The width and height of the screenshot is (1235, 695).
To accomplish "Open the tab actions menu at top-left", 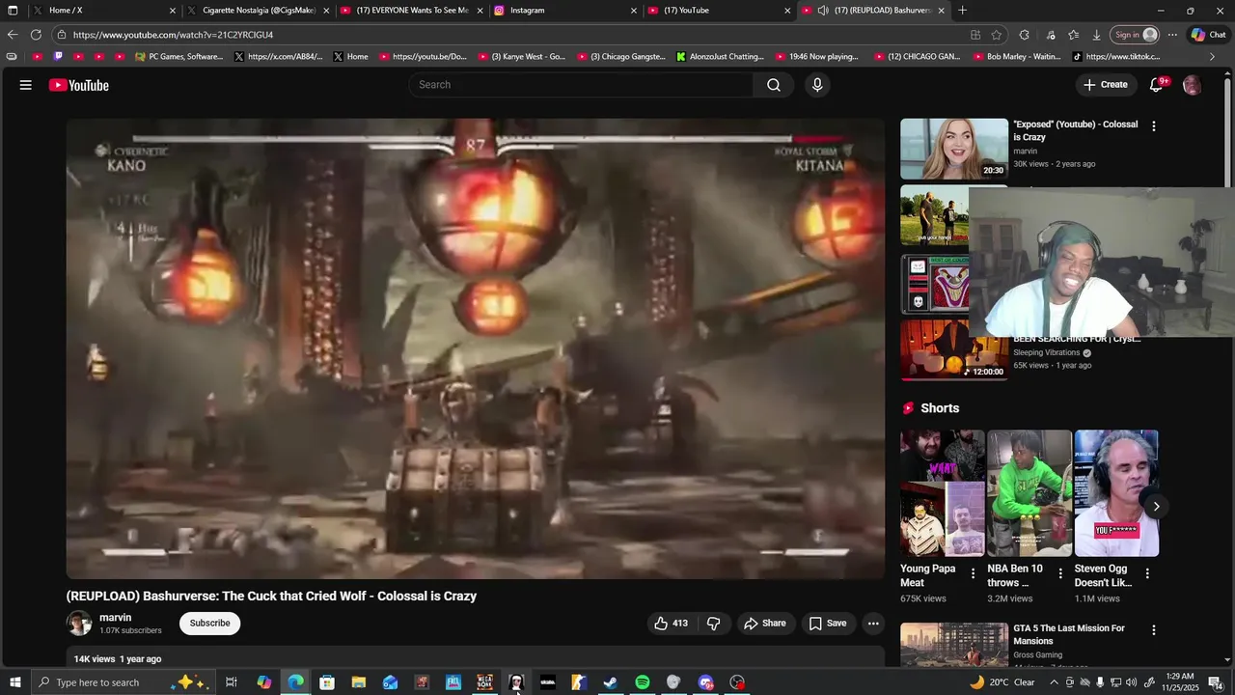I will point(13,11).
